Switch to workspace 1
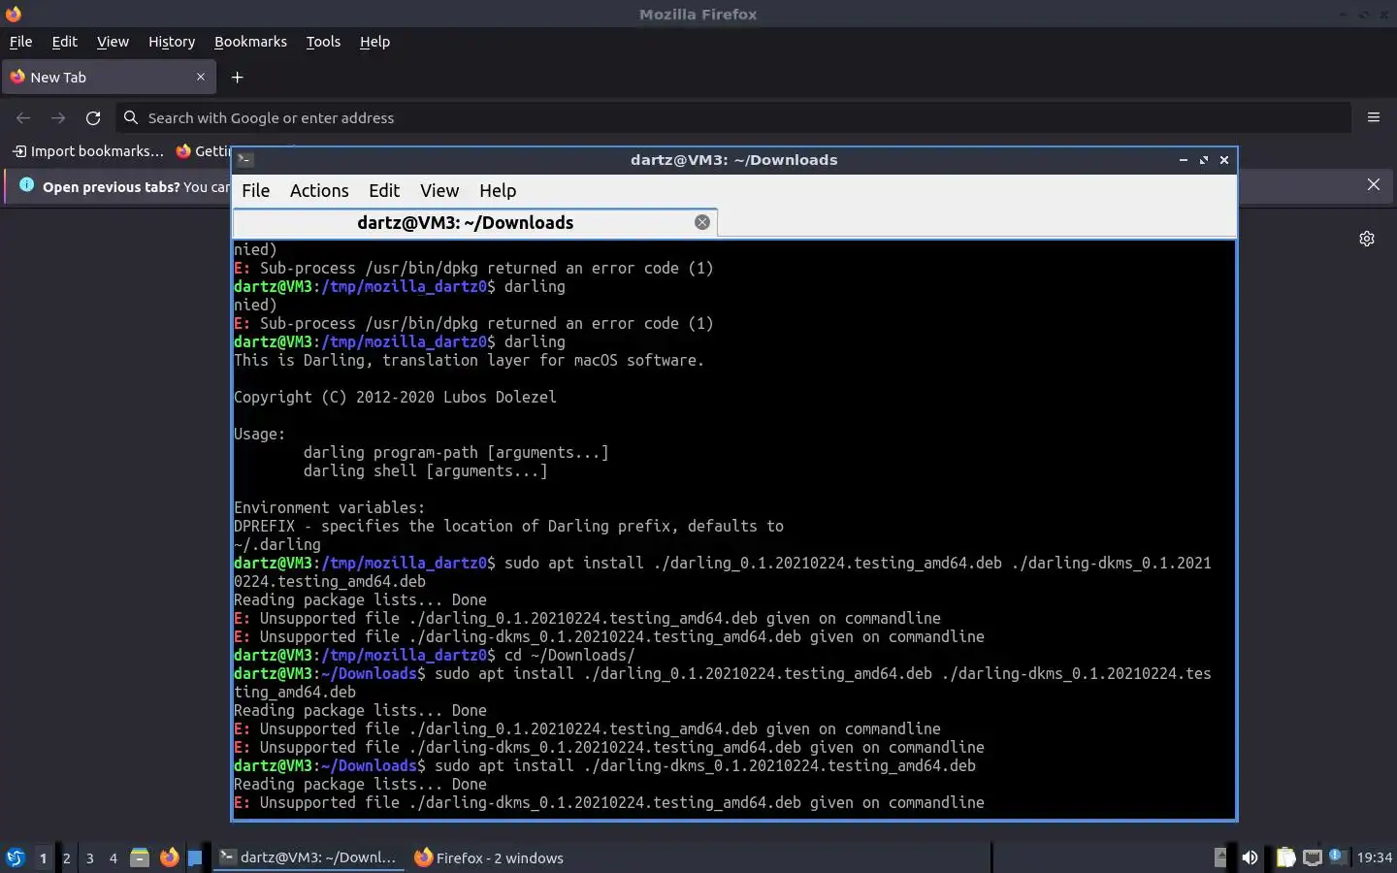 tap(43, 857)
